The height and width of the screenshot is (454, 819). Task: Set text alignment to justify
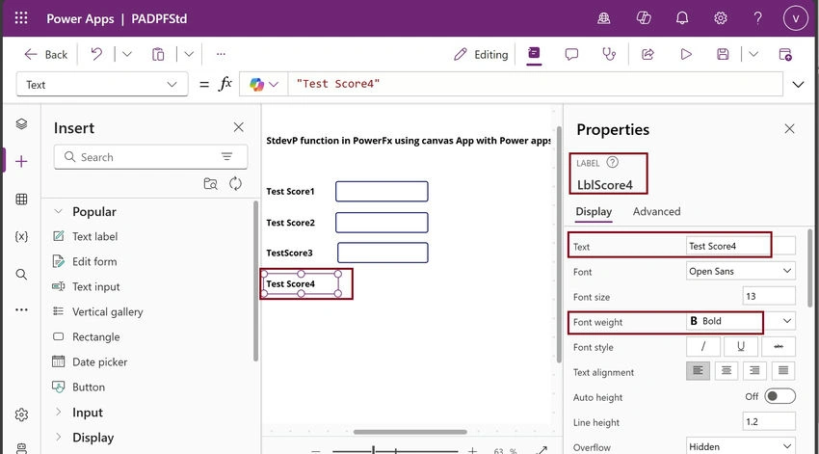[x=783, y=371]
